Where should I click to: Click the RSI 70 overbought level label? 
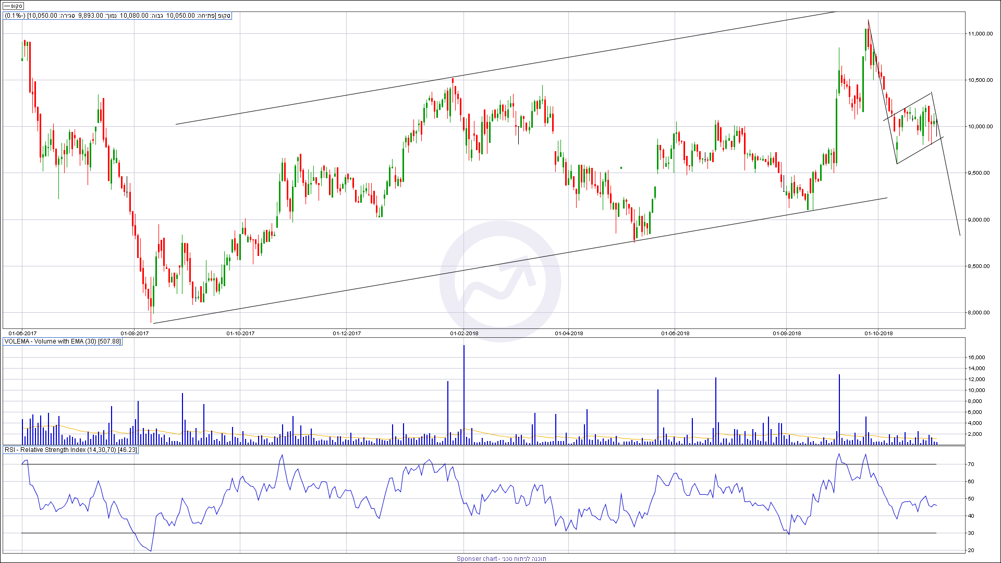point(971,464)
